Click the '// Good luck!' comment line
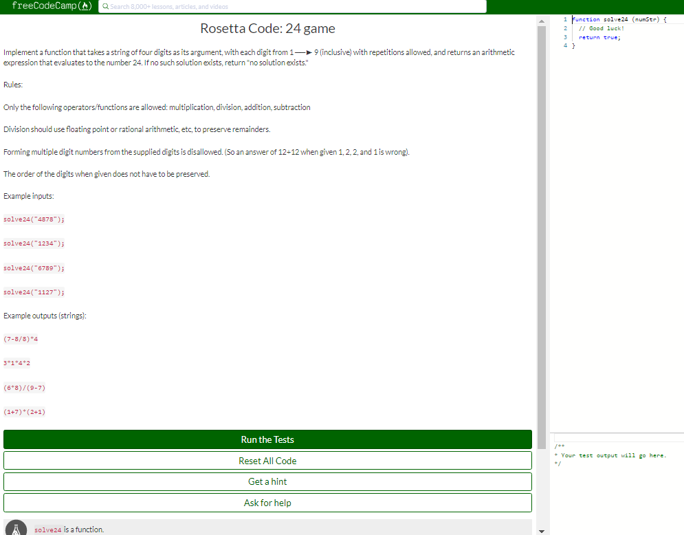 601,28
